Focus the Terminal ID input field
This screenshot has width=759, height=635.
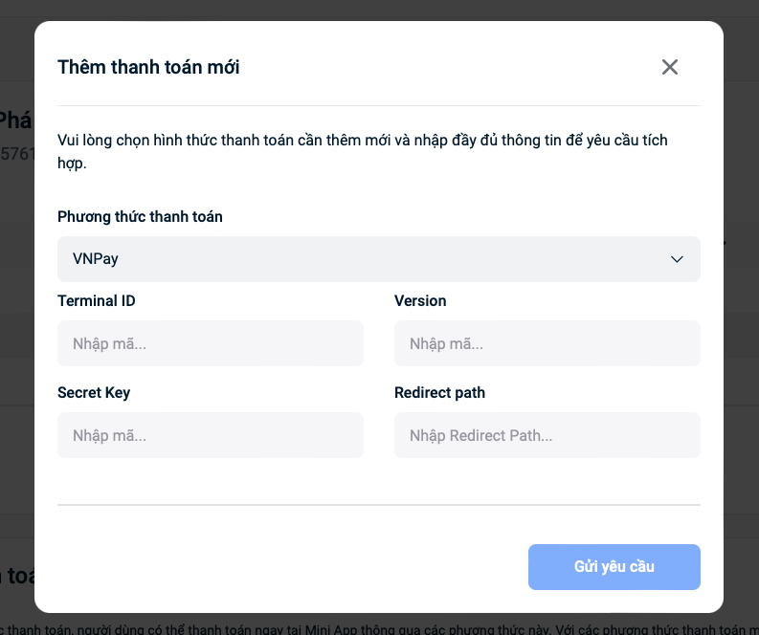click(x=211, y=343)
